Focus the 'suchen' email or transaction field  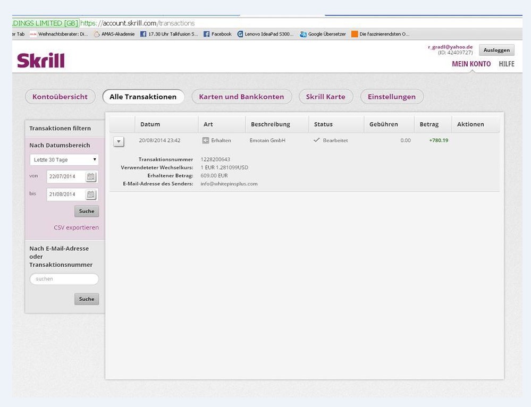click(64, 279)
